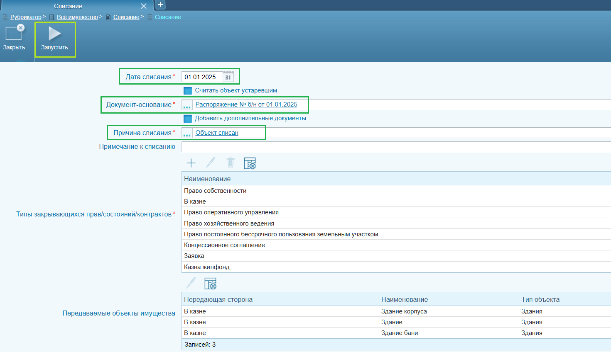
Task: Toggle Добавить дополнительные документы checkbox
Action: 188,119
